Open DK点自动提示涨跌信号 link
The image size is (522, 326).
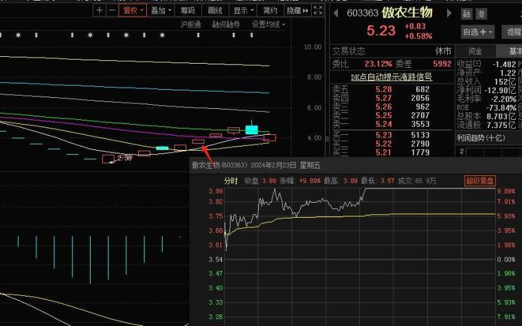[391, 77]
